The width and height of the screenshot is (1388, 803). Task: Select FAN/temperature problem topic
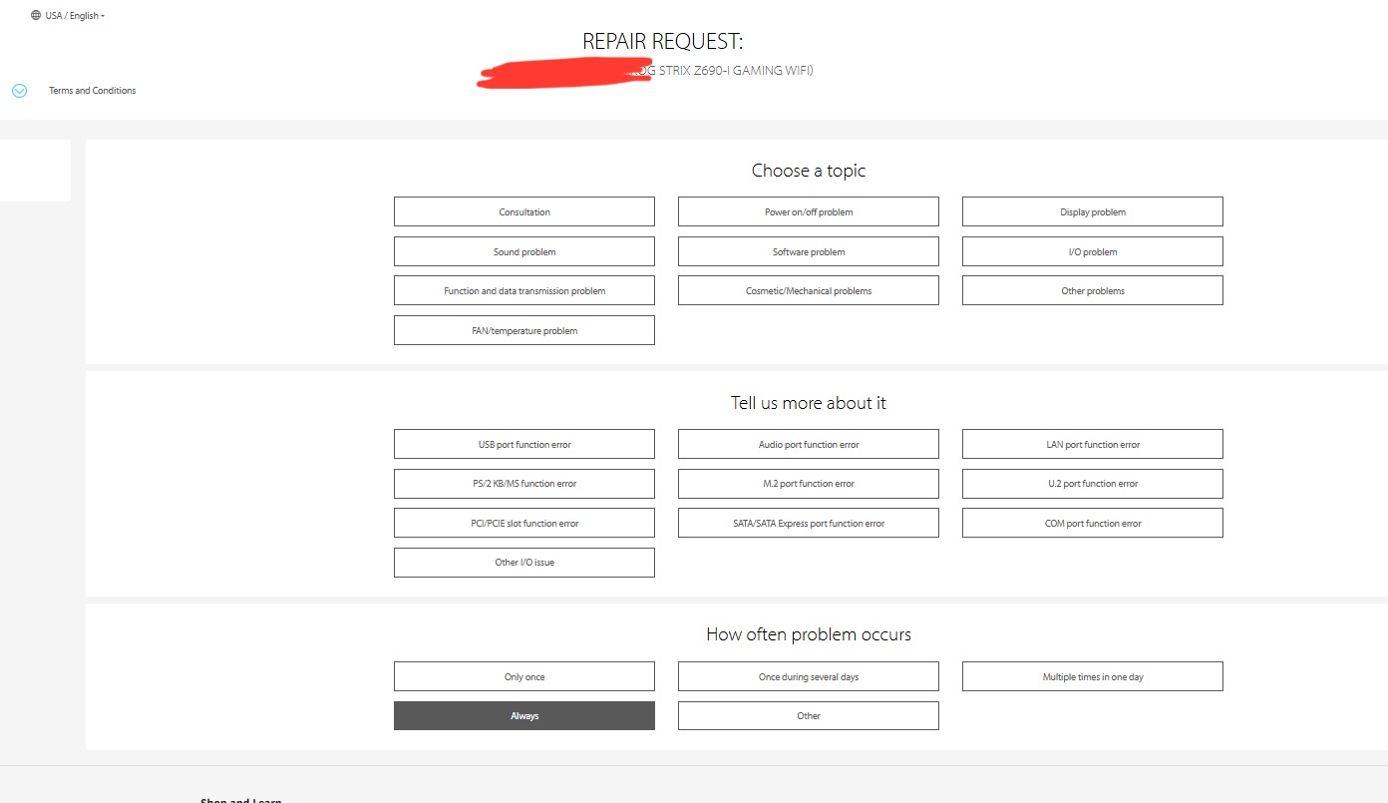tap(524, 330)
